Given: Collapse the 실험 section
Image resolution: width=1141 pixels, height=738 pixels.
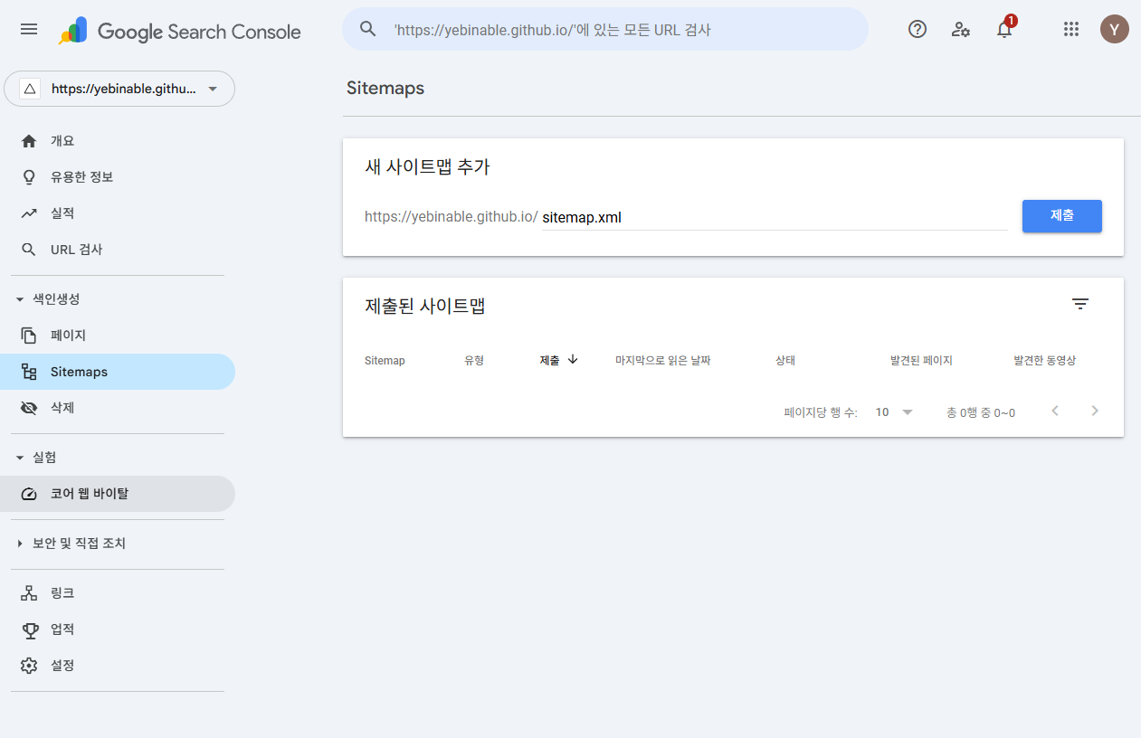Looking at the screenshot, I should click(36, 458).
